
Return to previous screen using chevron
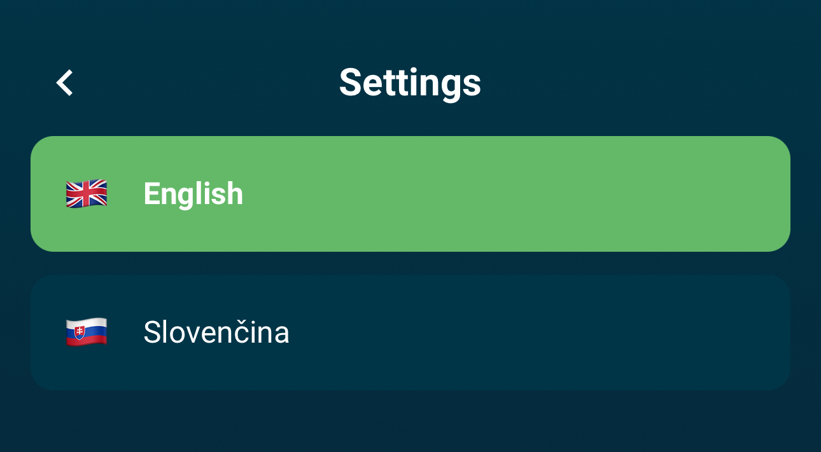65,83
